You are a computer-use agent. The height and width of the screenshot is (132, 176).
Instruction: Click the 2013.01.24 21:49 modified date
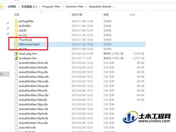tap(82, 54)
